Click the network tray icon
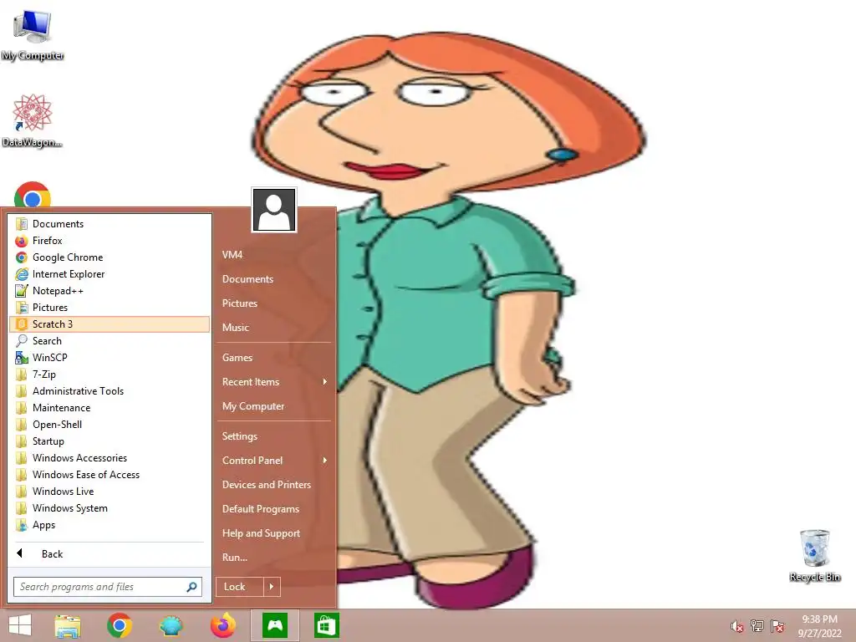 coord(757,626)
